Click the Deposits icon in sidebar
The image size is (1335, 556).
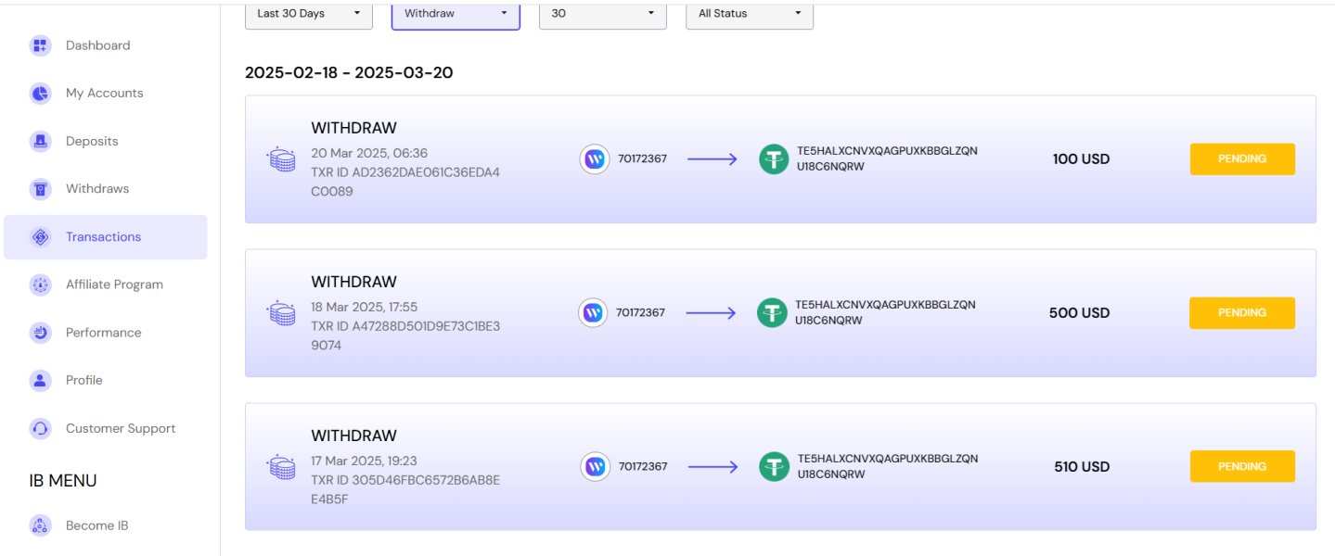(x=40, y=142)
